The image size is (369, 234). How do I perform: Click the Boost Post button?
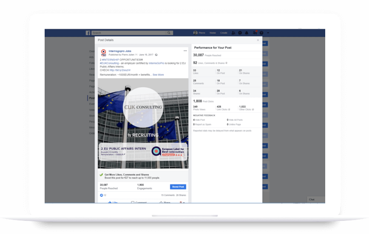[178, 187]
